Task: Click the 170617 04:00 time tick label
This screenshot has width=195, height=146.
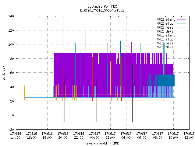Action: pos(126,136)
